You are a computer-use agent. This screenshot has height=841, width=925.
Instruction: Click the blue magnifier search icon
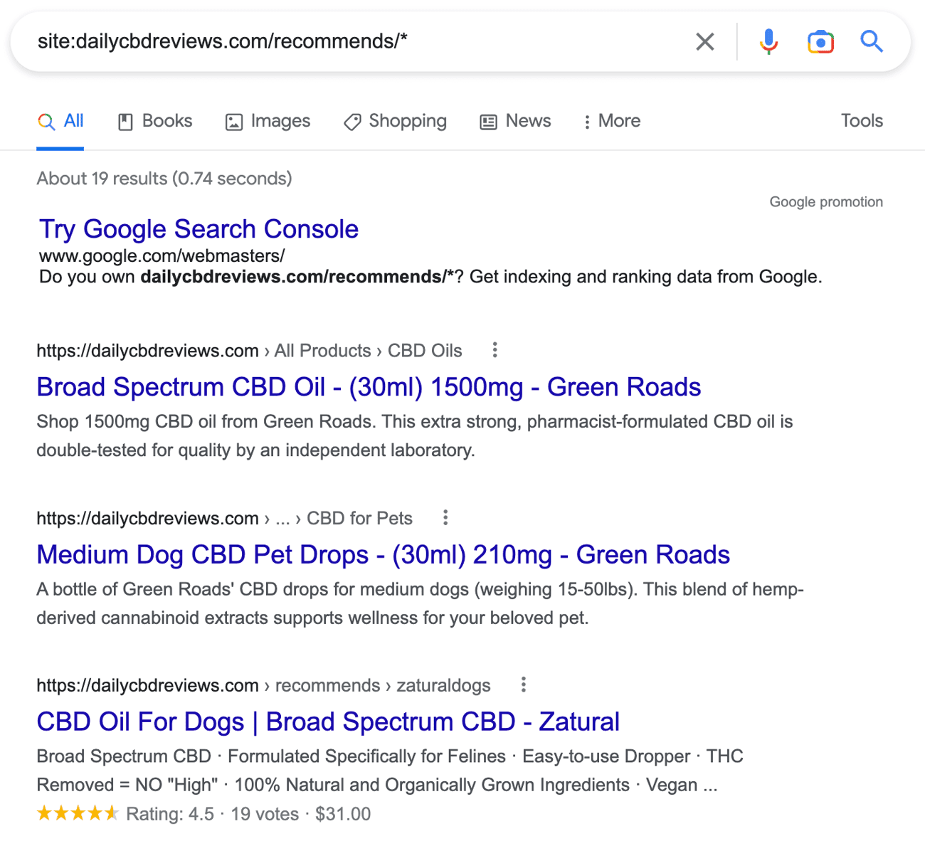pos(872,42)
